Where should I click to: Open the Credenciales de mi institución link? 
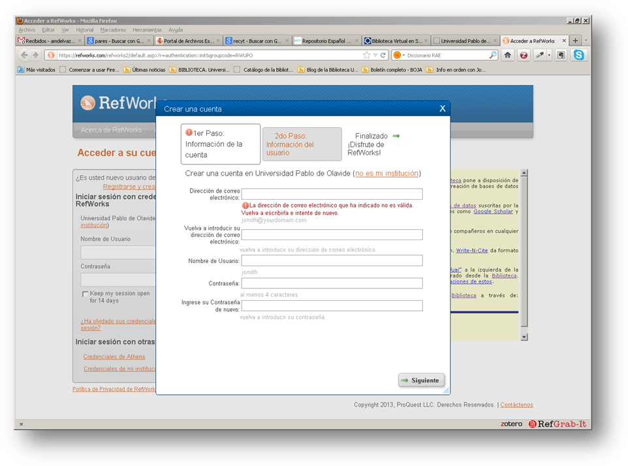pos(119,369)
